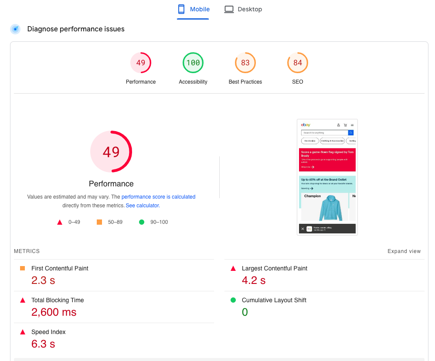The image size is (435, 361).
Task: Click the performance score is calculated link
Action: [158, 197]
